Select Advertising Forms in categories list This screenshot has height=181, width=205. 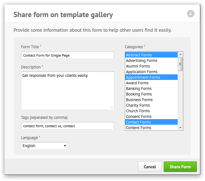(x=151, y=61)
